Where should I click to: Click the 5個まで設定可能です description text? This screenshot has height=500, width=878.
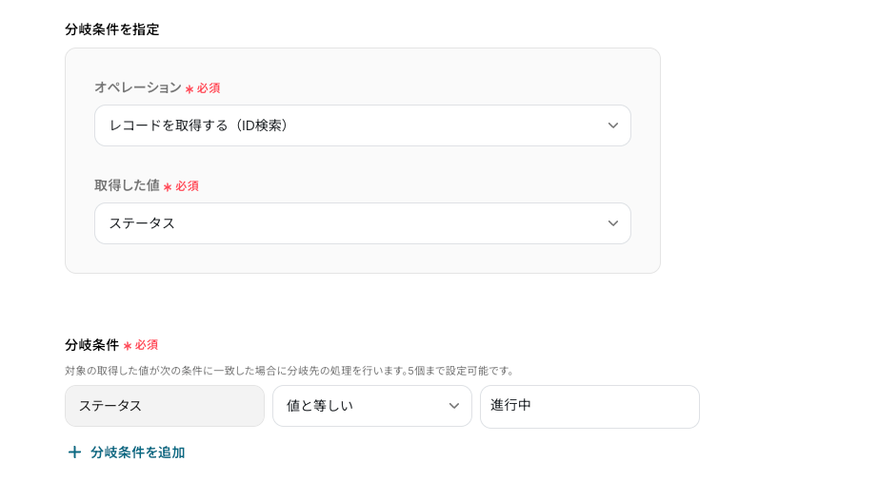click(x=460, y=371)
